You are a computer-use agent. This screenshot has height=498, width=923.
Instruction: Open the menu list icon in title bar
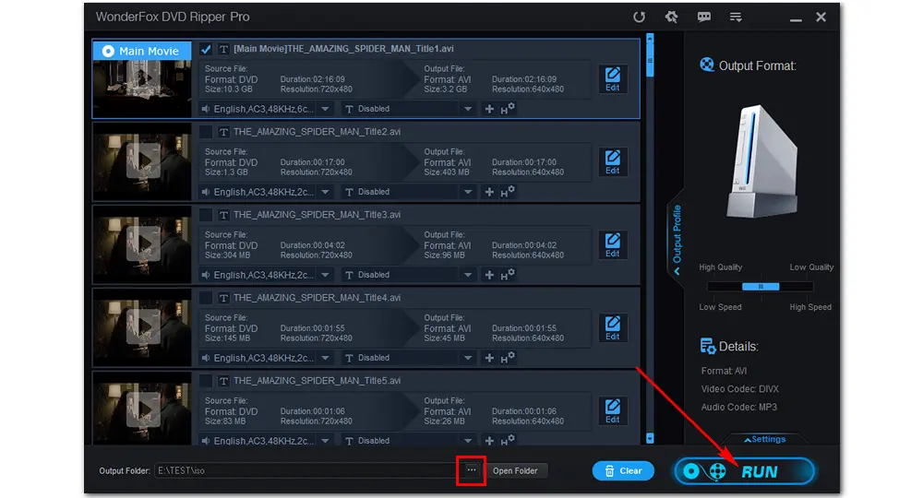(x=736, y=17)
